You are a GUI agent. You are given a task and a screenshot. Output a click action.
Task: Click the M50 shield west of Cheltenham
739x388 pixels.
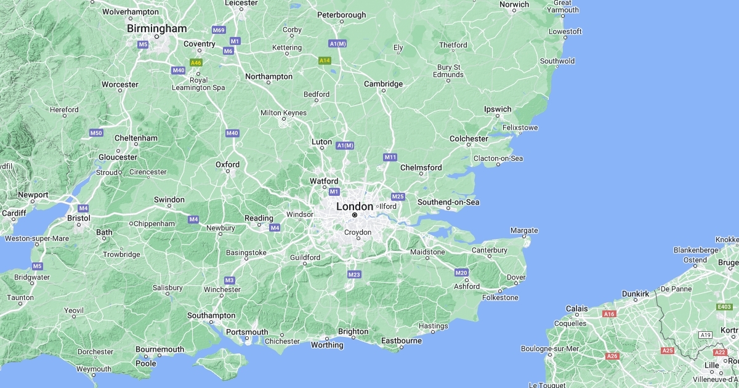click(x=96, y=132)
